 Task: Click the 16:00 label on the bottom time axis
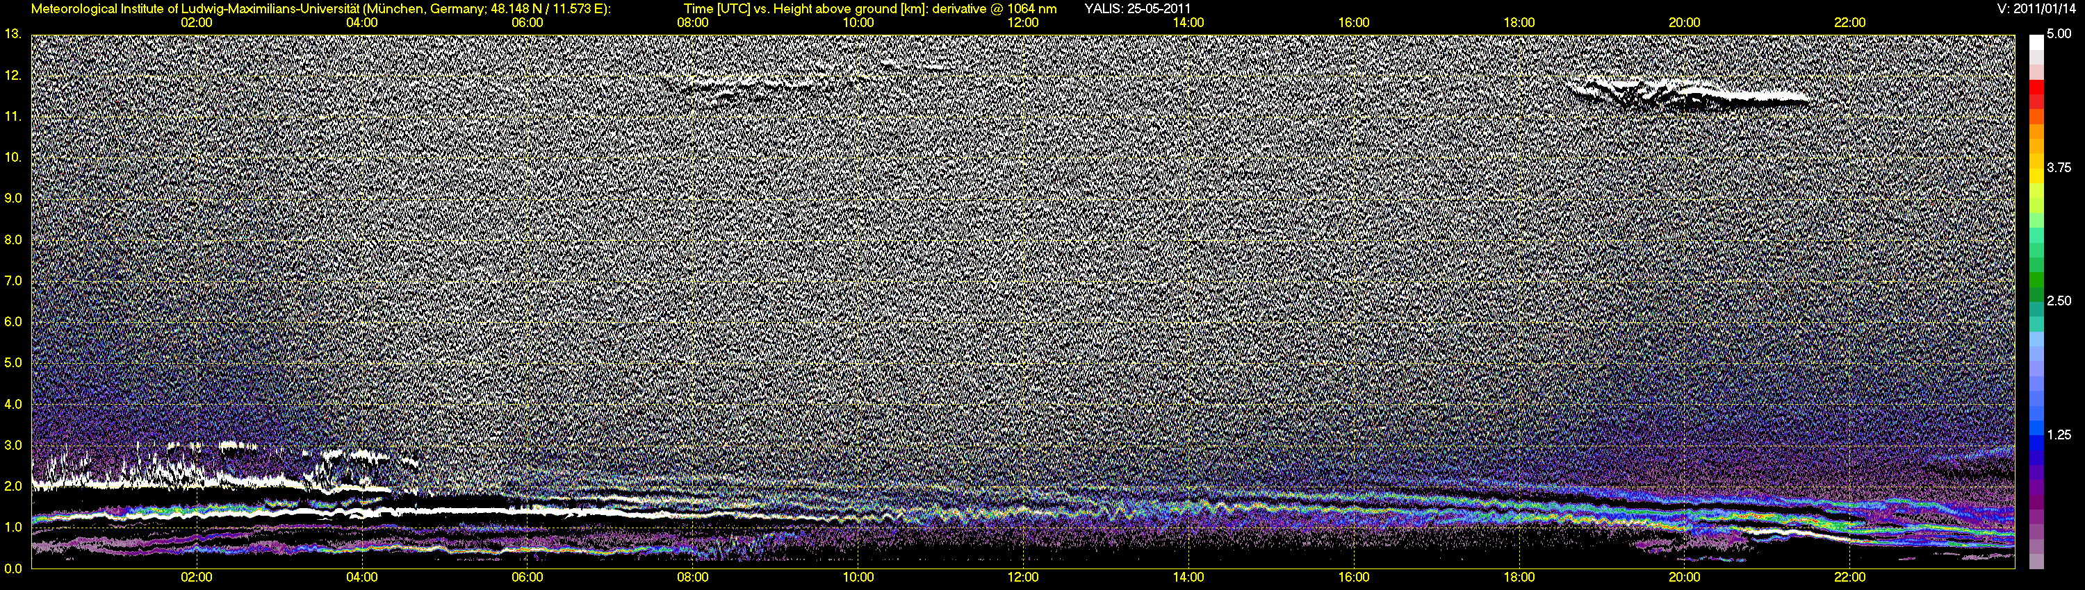[1353, 578]
